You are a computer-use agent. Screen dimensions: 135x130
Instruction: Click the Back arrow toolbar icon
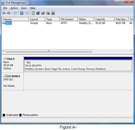(x=4, y=13)
